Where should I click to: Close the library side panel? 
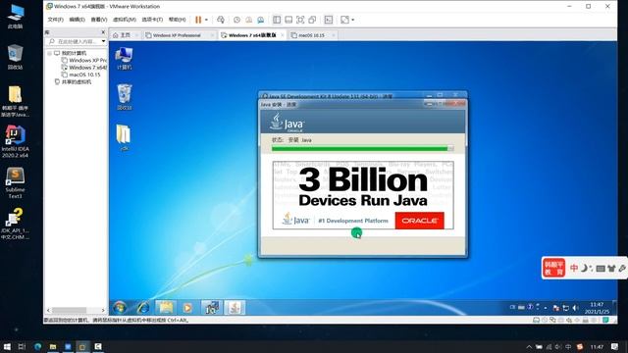[103, 32]
